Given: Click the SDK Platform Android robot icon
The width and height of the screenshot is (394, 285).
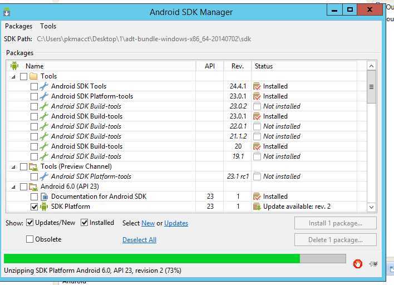Looking at the screenshot, I should (x=44, y=207).
